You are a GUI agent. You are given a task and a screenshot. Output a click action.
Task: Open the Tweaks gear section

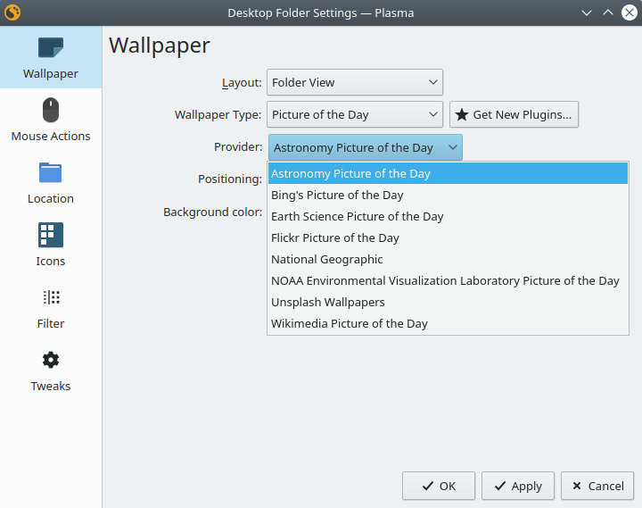[51, 371]
